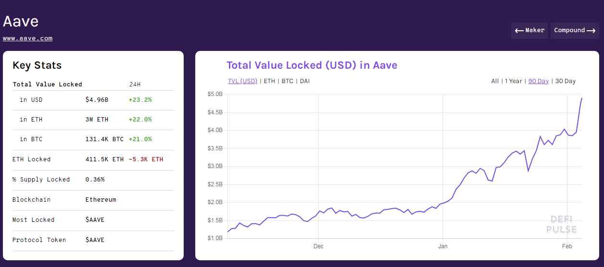This screenshot has width=604, height=267.
Task: Select the 90 Day time range
Action: pos(538,81)
